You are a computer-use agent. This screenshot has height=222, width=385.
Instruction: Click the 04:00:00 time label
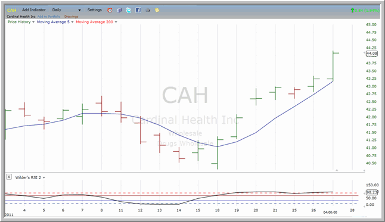pyautogui.click(x=330, y=212)
